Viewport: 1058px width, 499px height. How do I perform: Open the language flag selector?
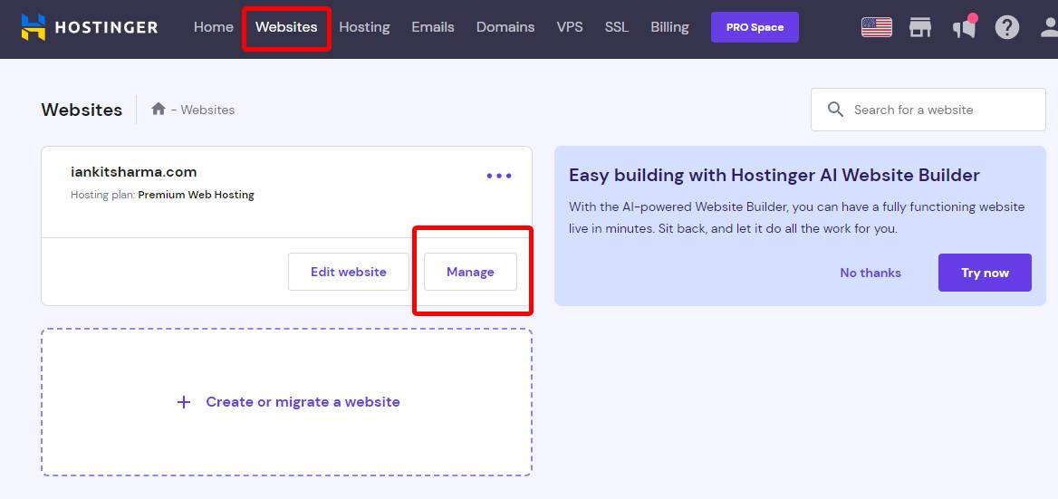pos(877,27)
